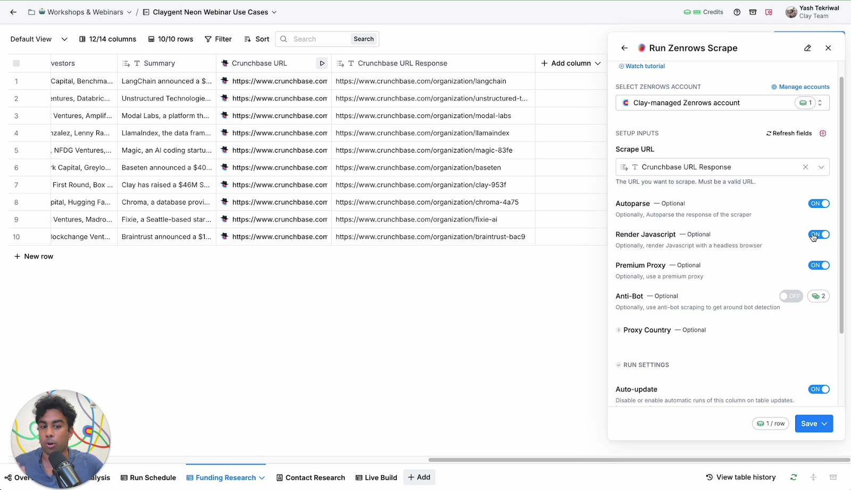Viewport: 851px width, 490px height.
Task: Open Funding Research tab menu chevron
Action: [x=262, y=478]
